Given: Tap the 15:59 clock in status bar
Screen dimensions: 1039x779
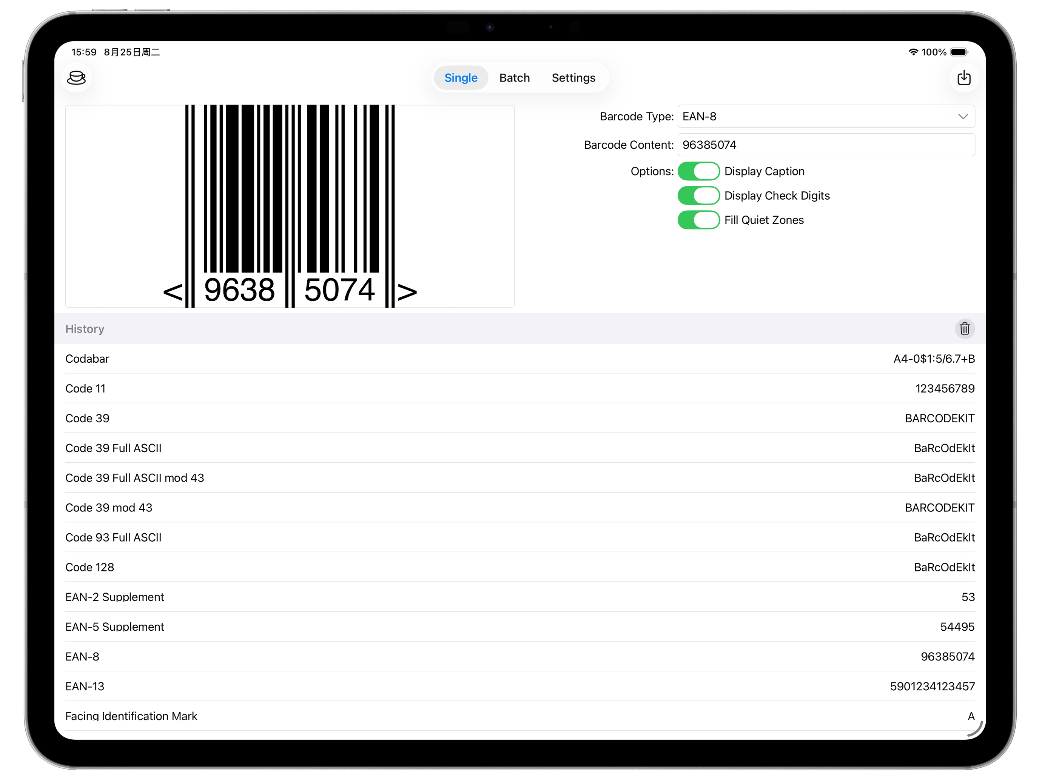Looking at the screenshot, I should 83,52.
